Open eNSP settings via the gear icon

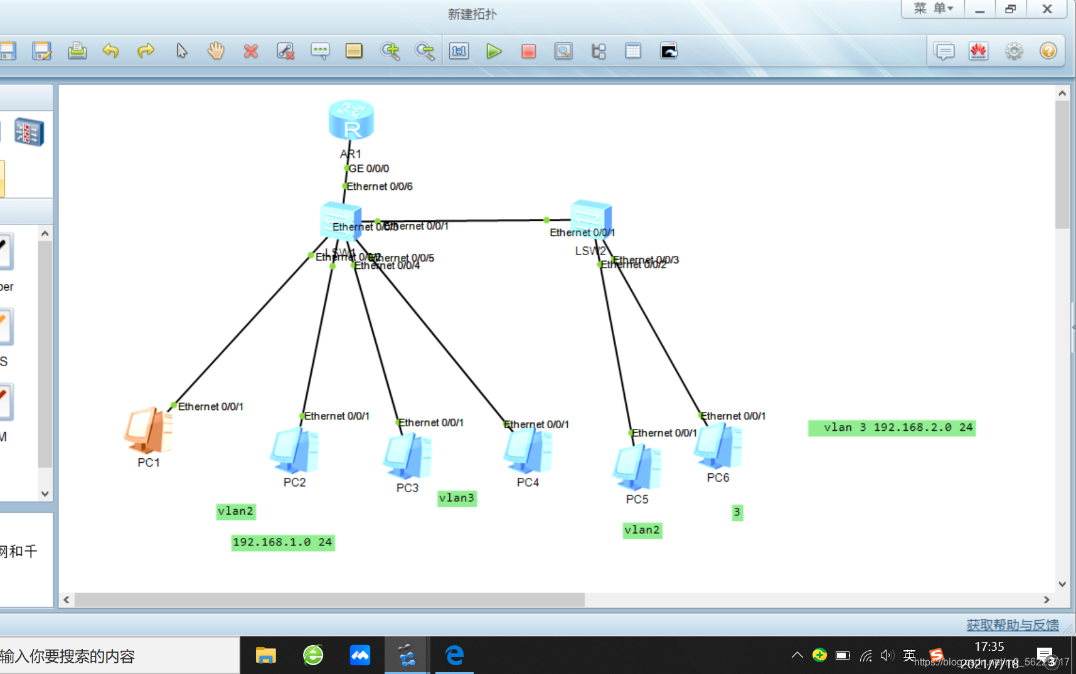[1014, 51]
